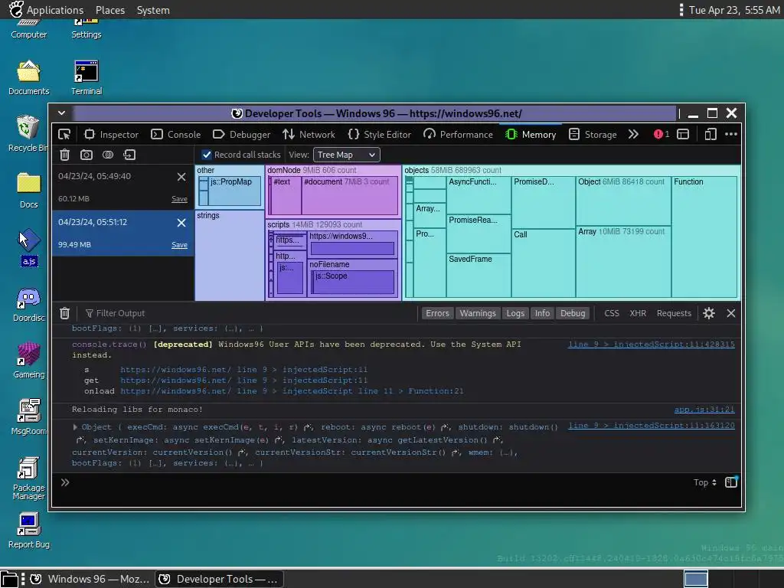Toggle the Warnings filter button
This screenshot has width=784, height=588.
coord(478,313)
